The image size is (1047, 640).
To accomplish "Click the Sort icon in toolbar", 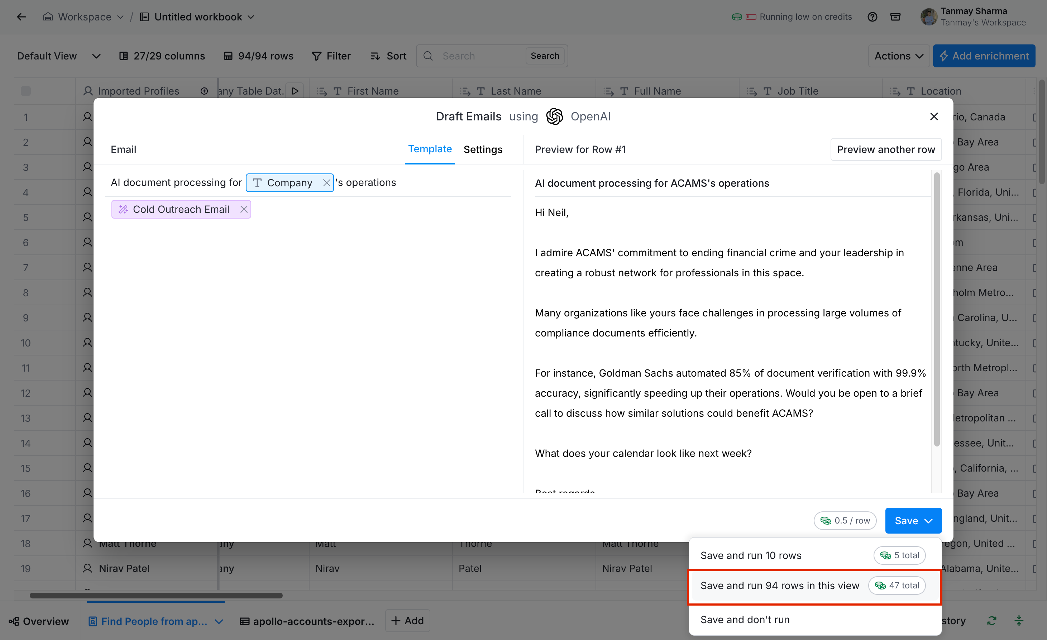I will [x=375, y=56].
